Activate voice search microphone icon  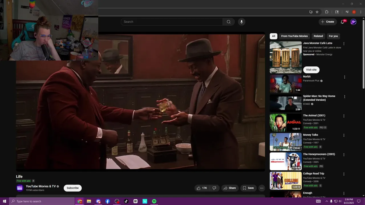click(242, 22)
